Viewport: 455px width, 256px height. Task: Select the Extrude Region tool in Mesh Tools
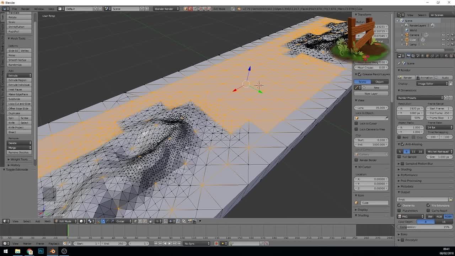tap(18, 80)
